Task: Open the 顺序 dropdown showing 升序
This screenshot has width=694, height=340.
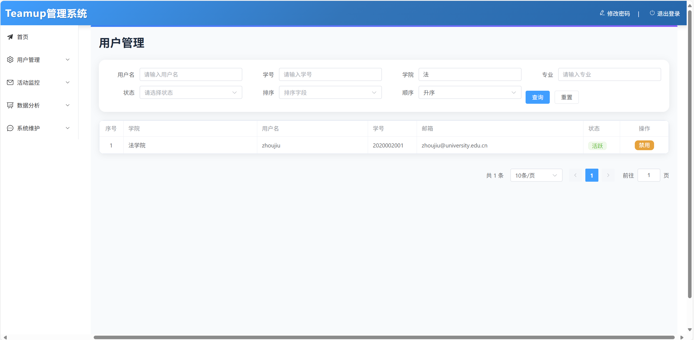Action: 470,93
